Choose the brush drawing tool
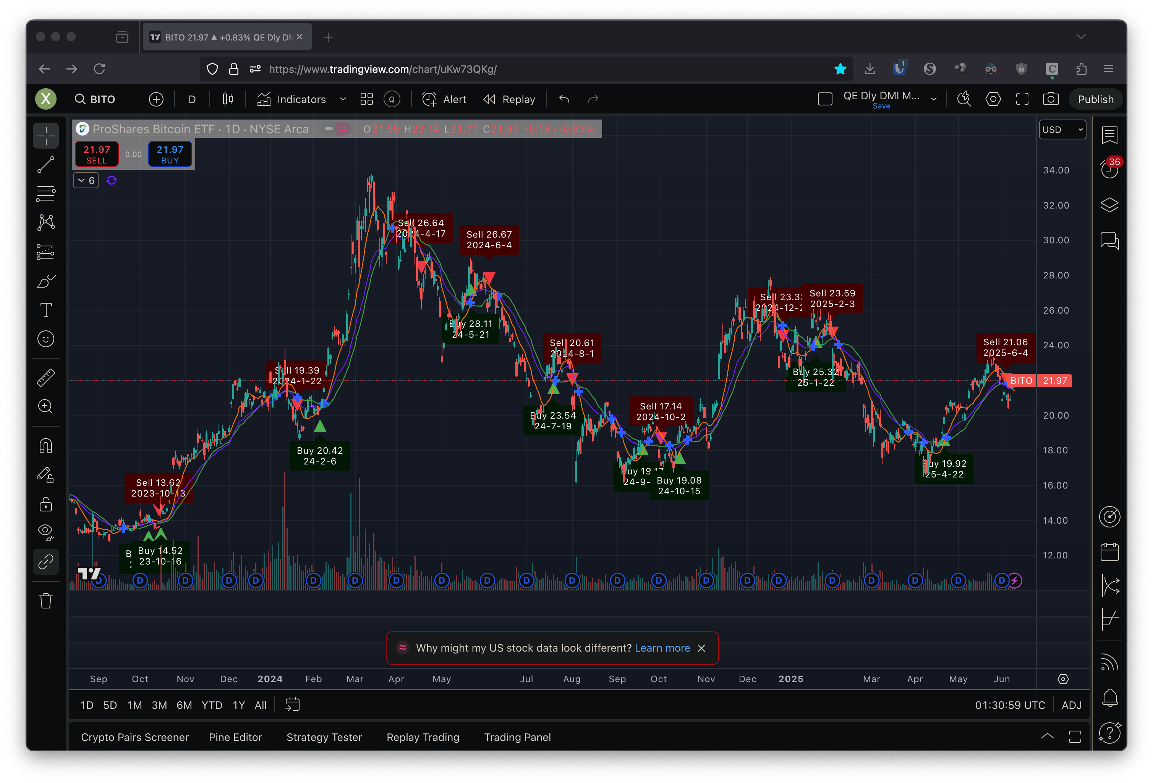Viewport: 1153px width, 783px height. [45, 281]
